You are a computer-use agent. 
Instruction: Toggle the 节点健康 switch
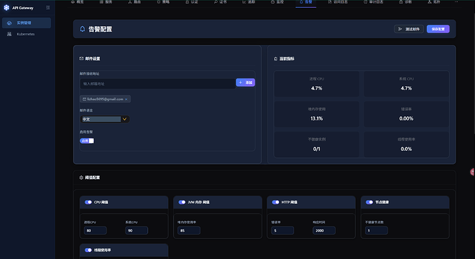click(x=369, y=203)
